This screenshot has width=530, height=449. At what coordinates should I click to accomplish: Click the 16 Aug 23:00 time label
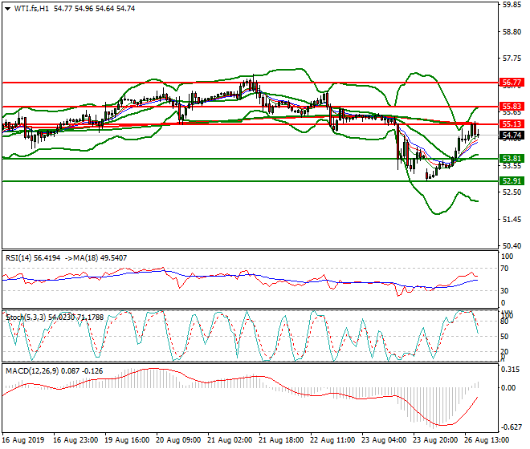click(75, 440)
